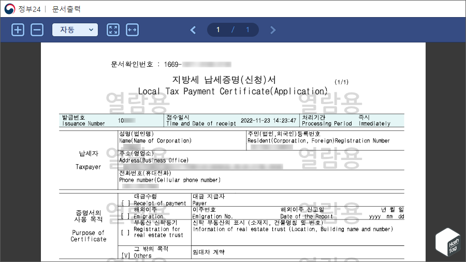
Task: Toggle the 그 밖의 목적 Others checkbox
Action: click(126, 255)
